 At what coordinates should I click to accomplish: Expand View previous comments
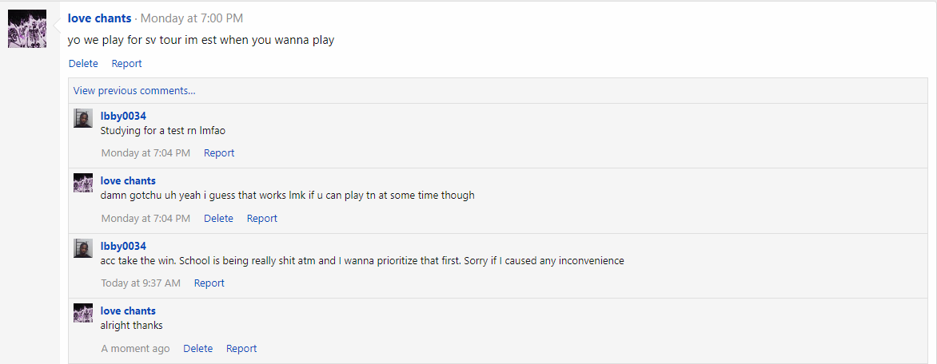pyautogui.click(x=134, y=91)
